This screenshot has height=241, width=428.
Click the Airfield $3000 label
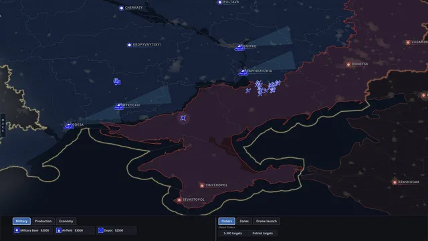point(72,230)
